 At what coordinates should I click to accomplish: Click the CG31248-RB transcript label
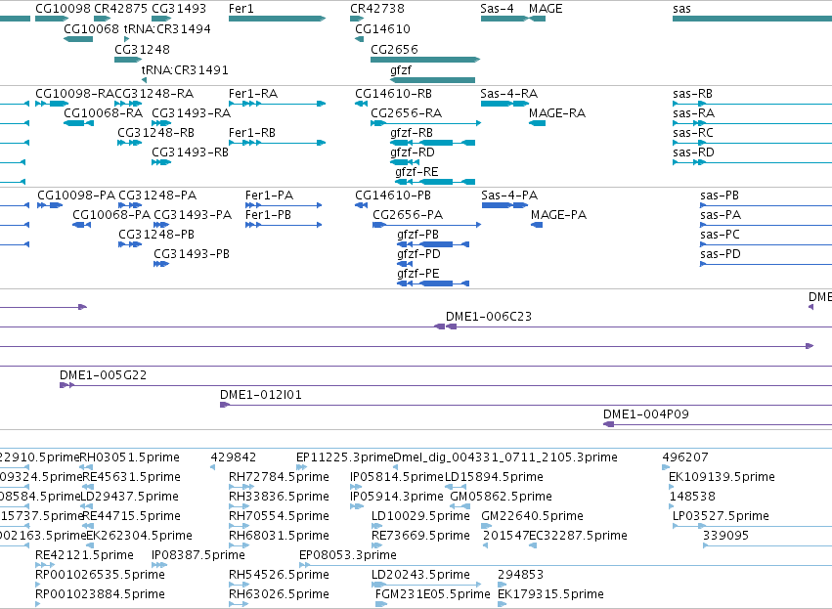click(156, 133)
